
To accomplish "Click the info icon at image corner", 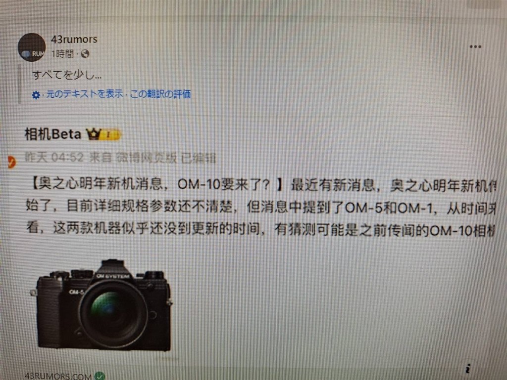I will tap(467, 368).
